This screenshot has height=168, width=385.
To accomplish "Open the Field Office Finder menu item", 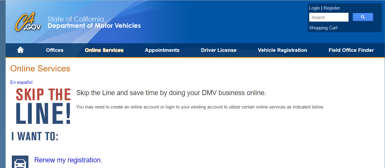I will [x=351, y=50].
